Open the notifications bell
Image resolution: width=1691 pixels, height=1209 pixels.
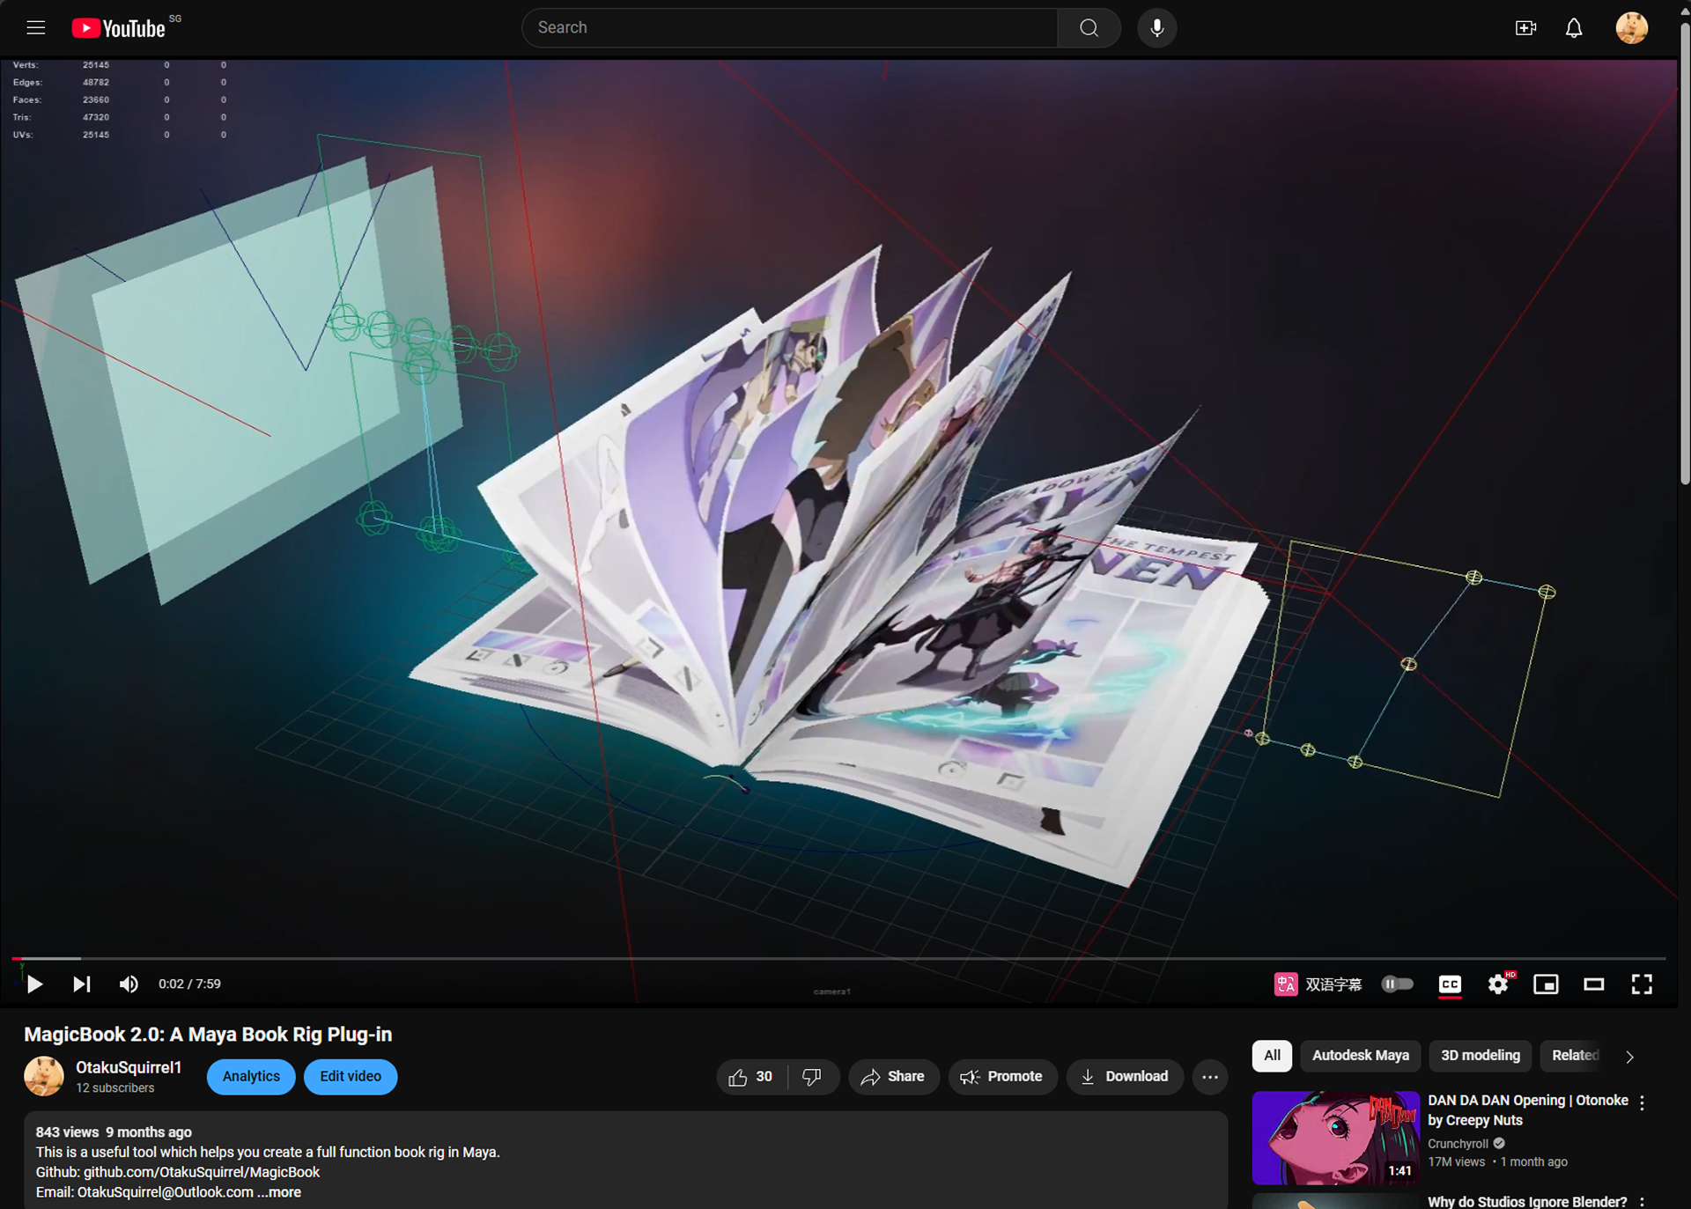[x=1573, y=28]
